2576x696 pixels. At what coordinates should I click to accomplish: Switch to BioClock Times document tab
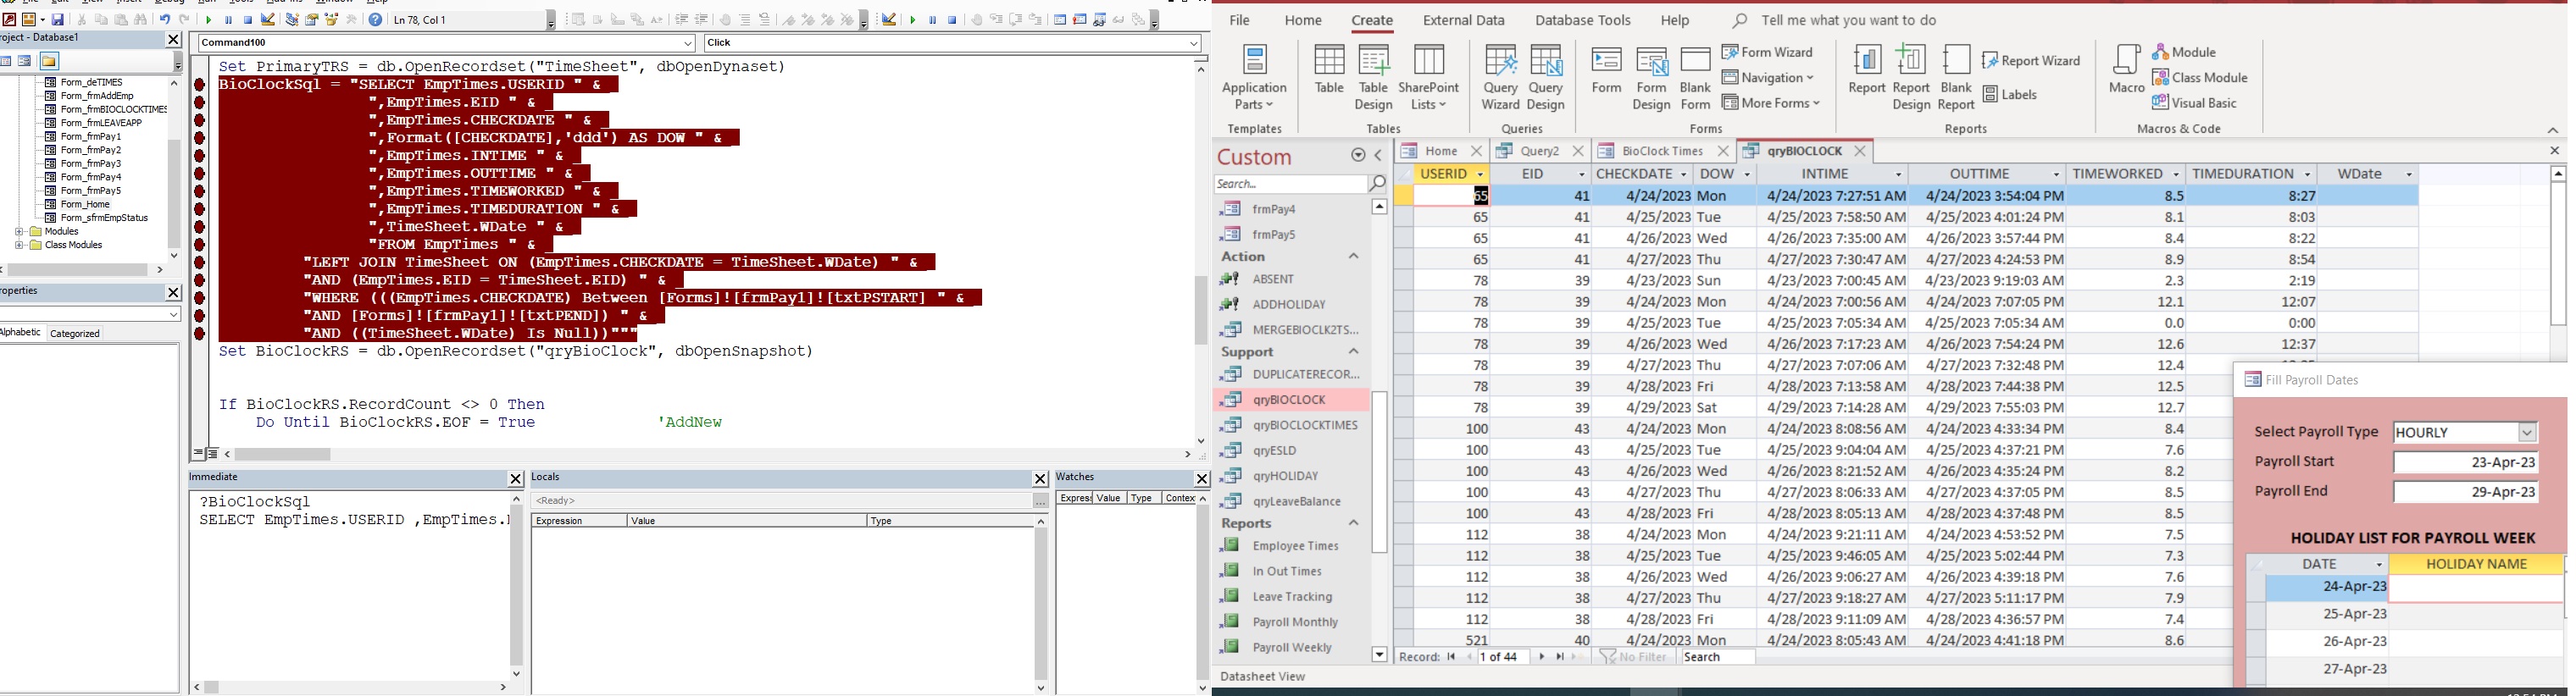click(1662, 151)
